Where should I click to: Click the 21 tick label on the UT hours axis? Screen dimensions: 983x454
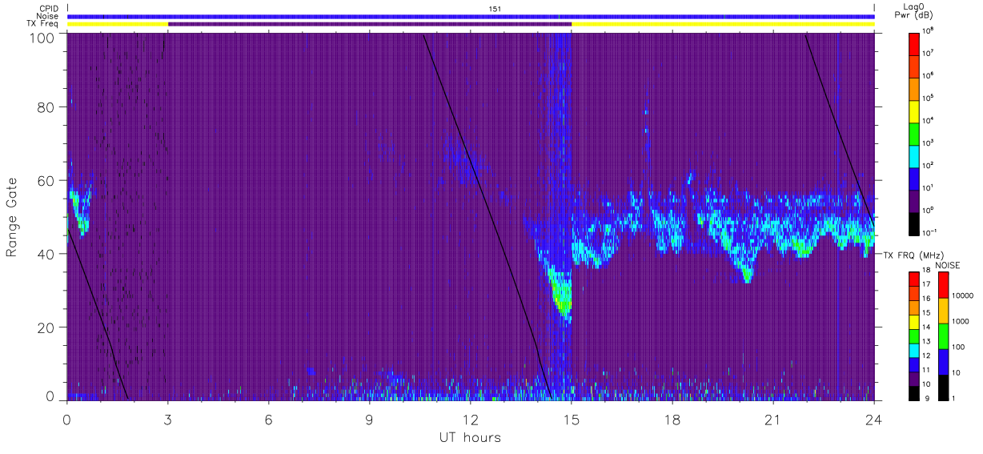tap(773, 420)
